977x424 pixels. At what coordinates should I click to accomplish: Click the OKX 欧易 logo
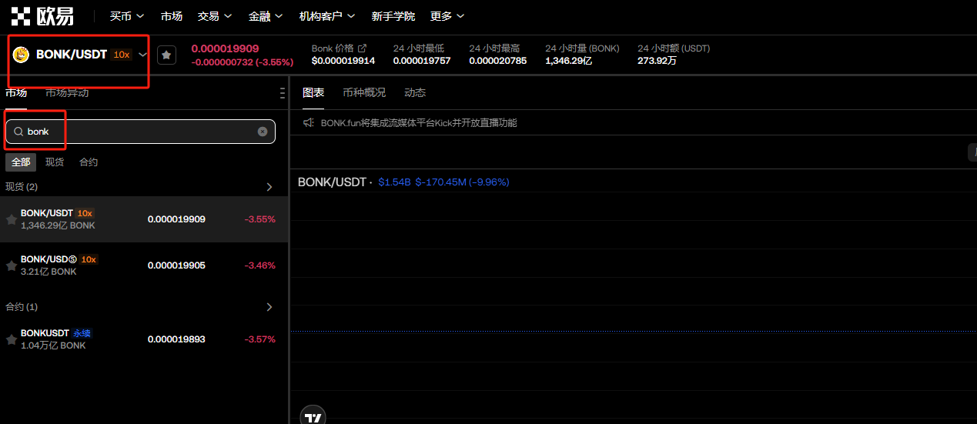point(42,15)
